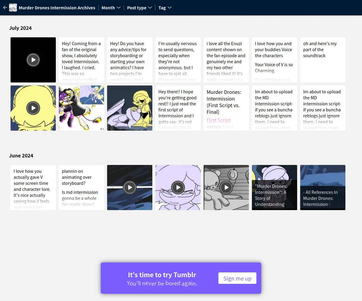362x301 pixels.
Task: Expand the Post type filter dropdown
Action: (x=139, y=8)
